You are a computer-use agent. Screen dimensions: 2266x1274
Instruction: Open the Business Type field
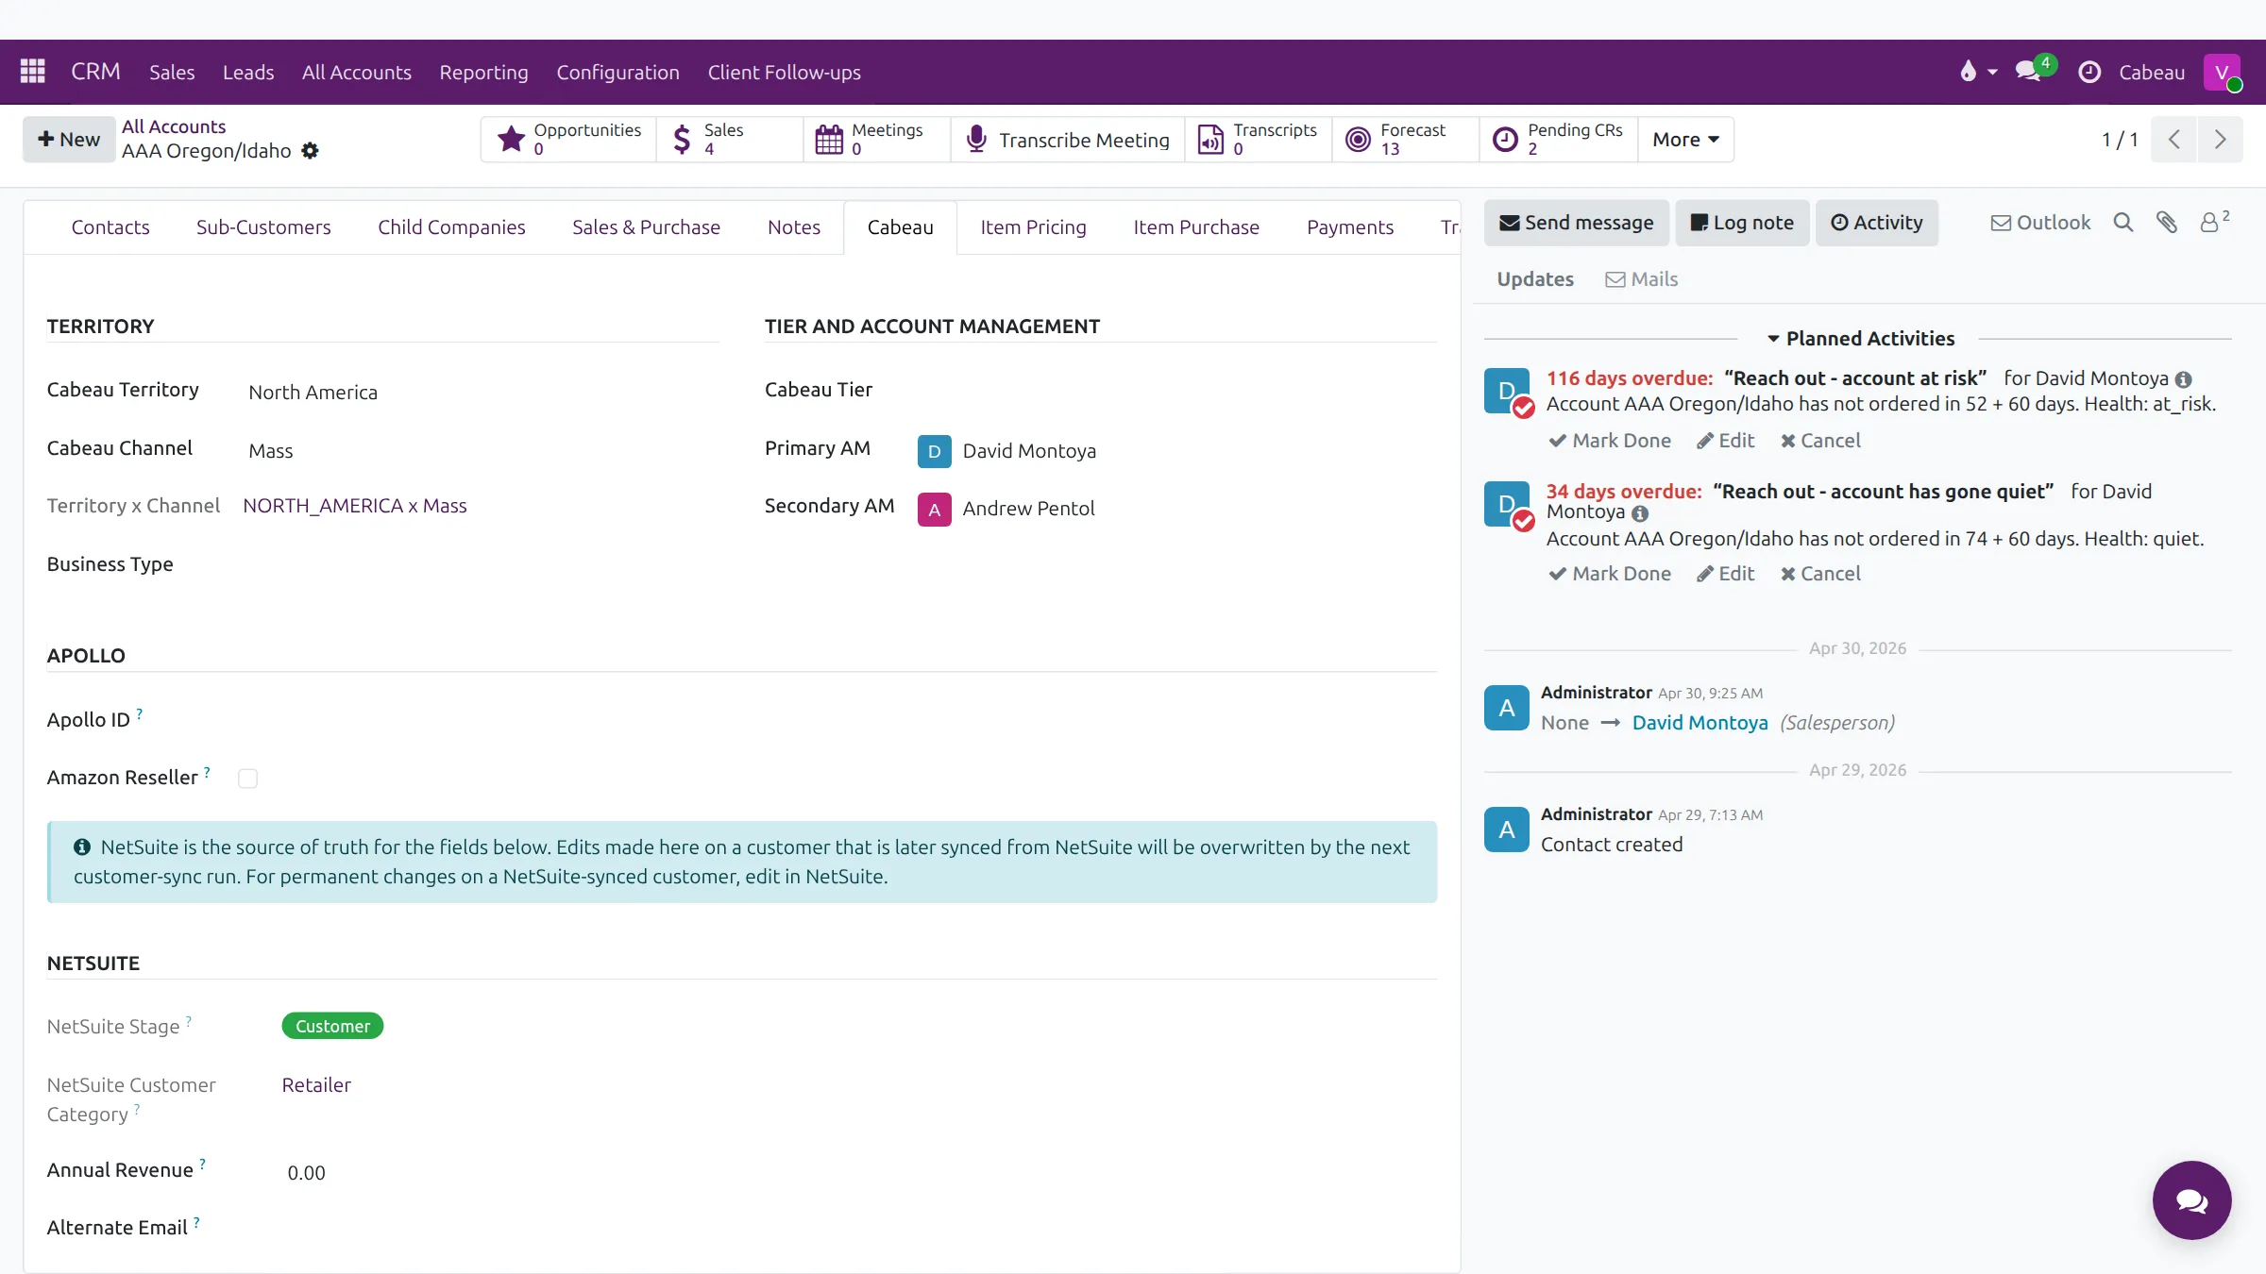coord(482,565)
